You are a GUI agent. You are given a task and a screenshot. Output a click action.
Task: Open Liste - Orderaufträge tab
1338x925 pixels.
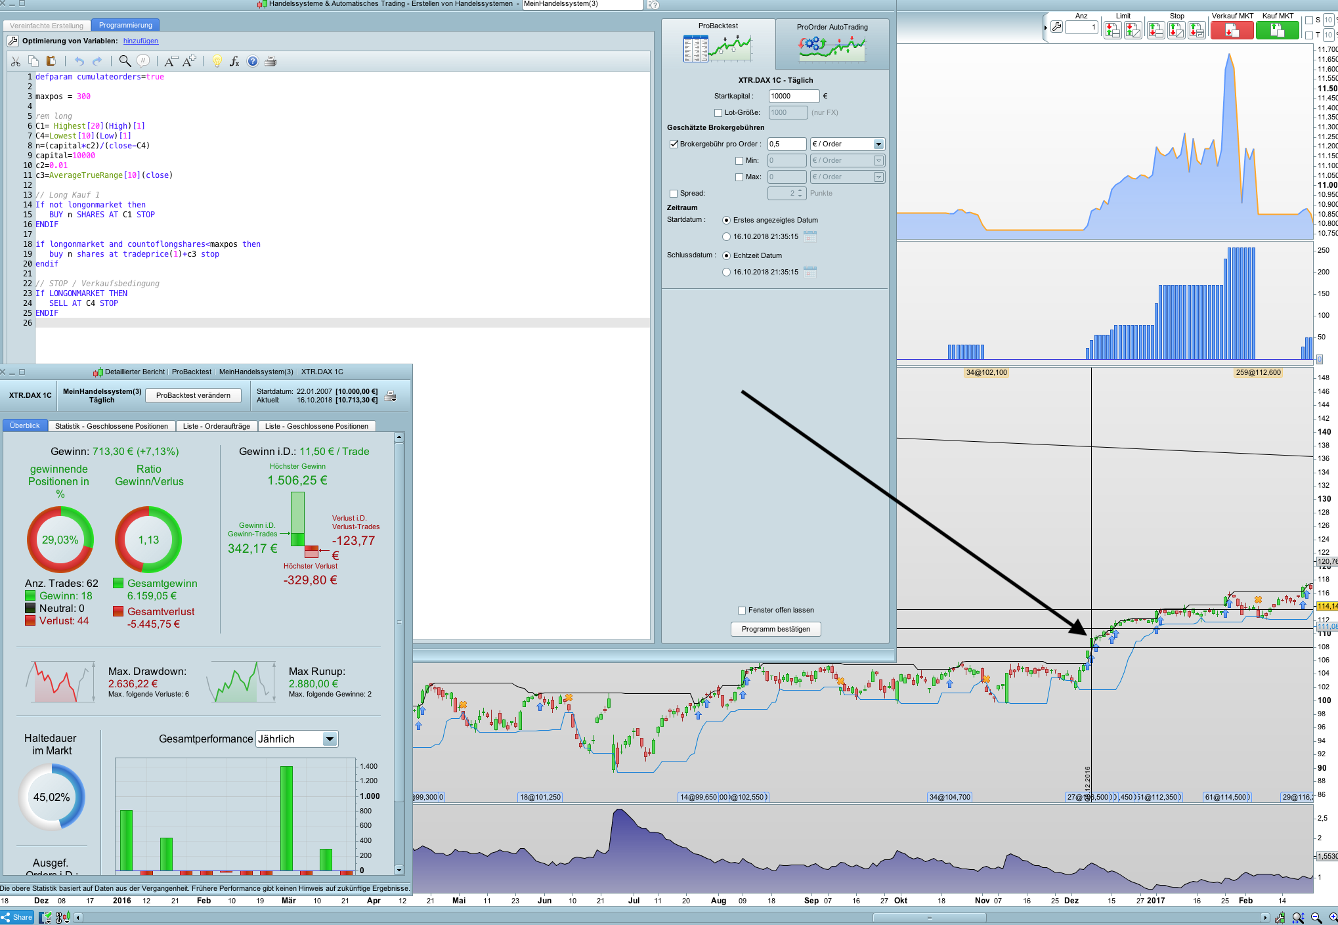pyautogui.click(x=216, y=426)
